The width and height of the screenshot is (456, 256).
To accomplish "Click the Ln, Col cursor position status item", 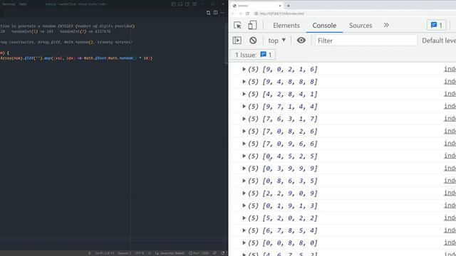I will [105, 253].
